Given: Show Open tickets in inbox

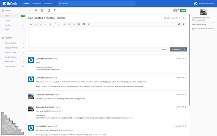Looking at the screenshot, I should click(x=13, y=16).
